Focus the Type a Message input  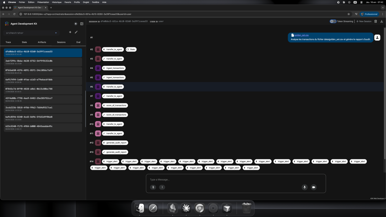tap(236, 180)
